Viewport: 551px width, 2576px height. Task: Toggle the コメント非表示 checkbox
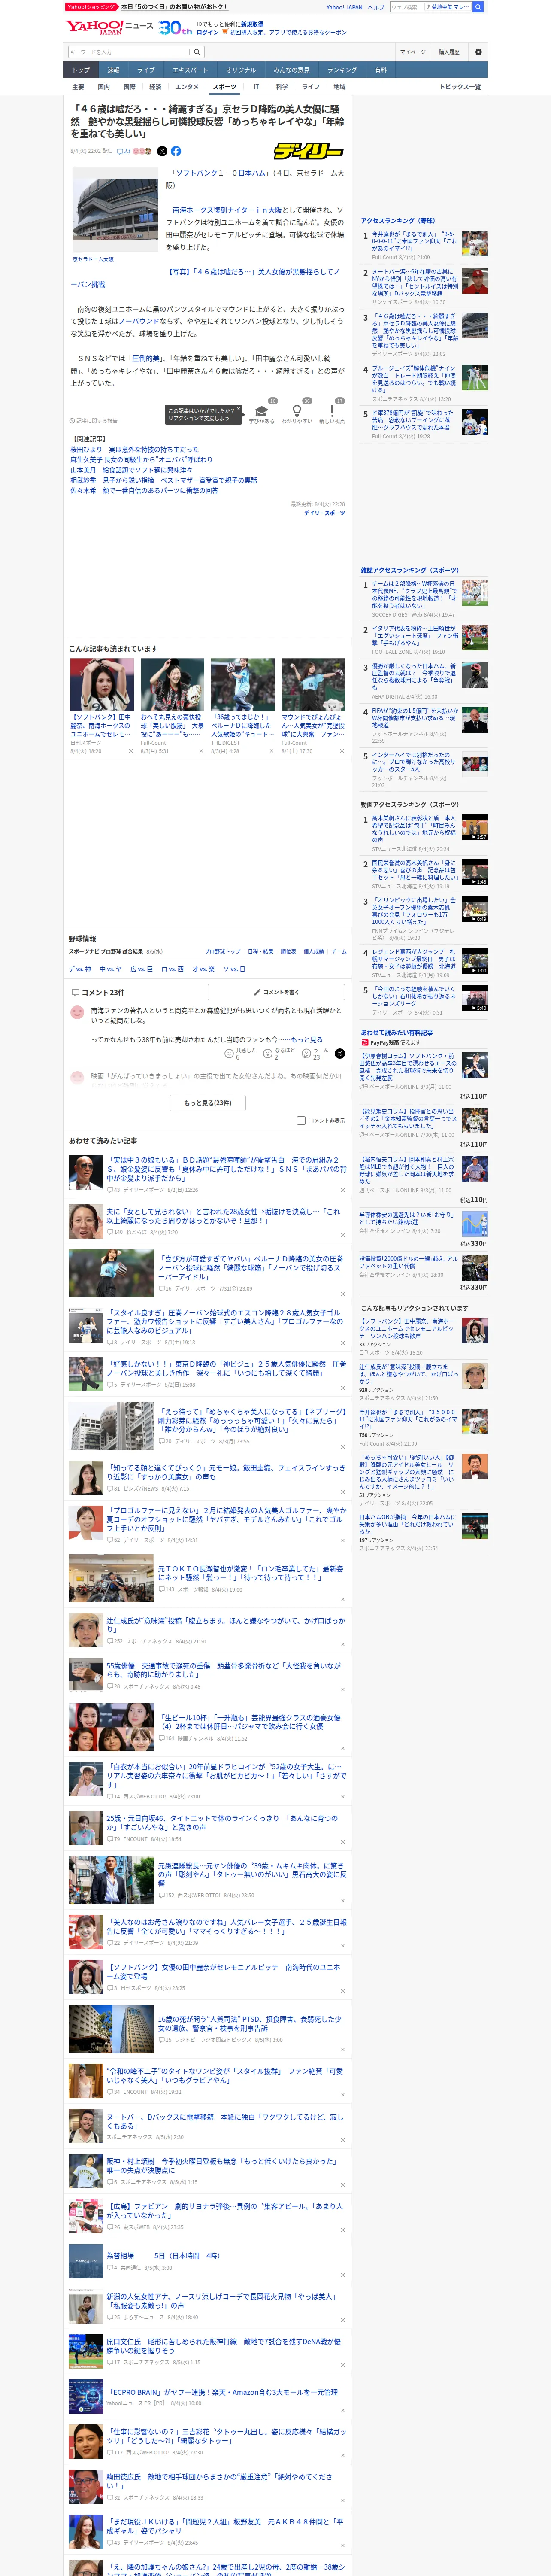[x=301, y=1121]
